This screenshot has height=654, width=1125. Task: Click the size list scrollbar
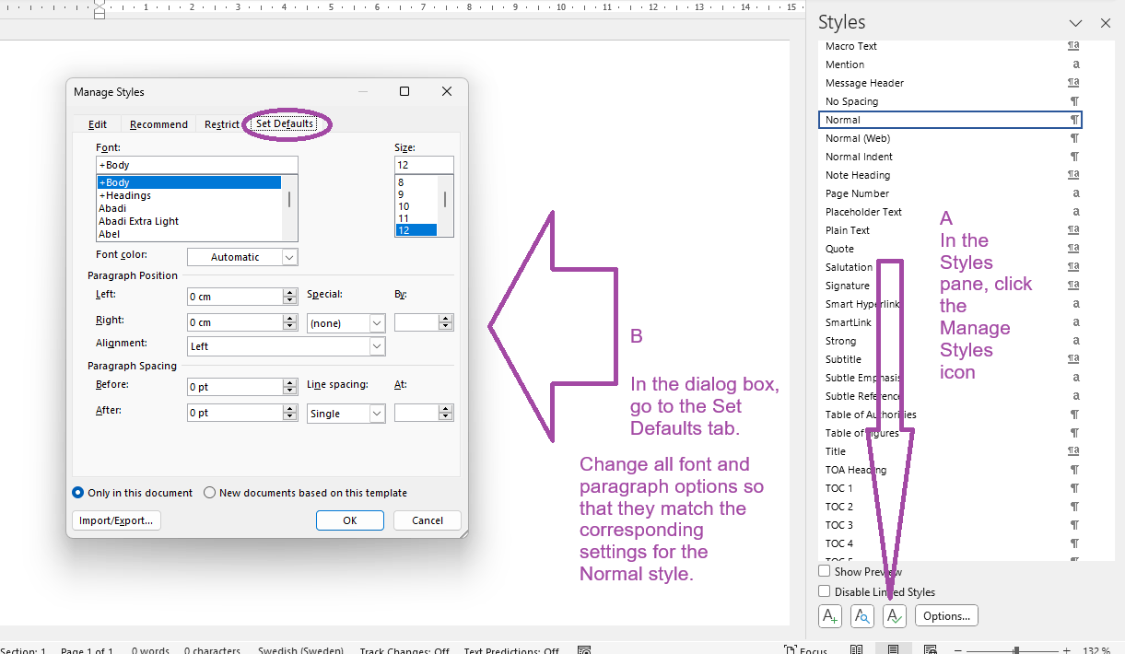point(445,206)
